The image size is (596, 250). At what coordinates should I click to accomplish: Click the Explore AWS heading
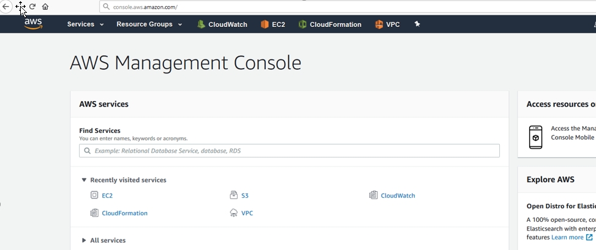coord(551,180)
